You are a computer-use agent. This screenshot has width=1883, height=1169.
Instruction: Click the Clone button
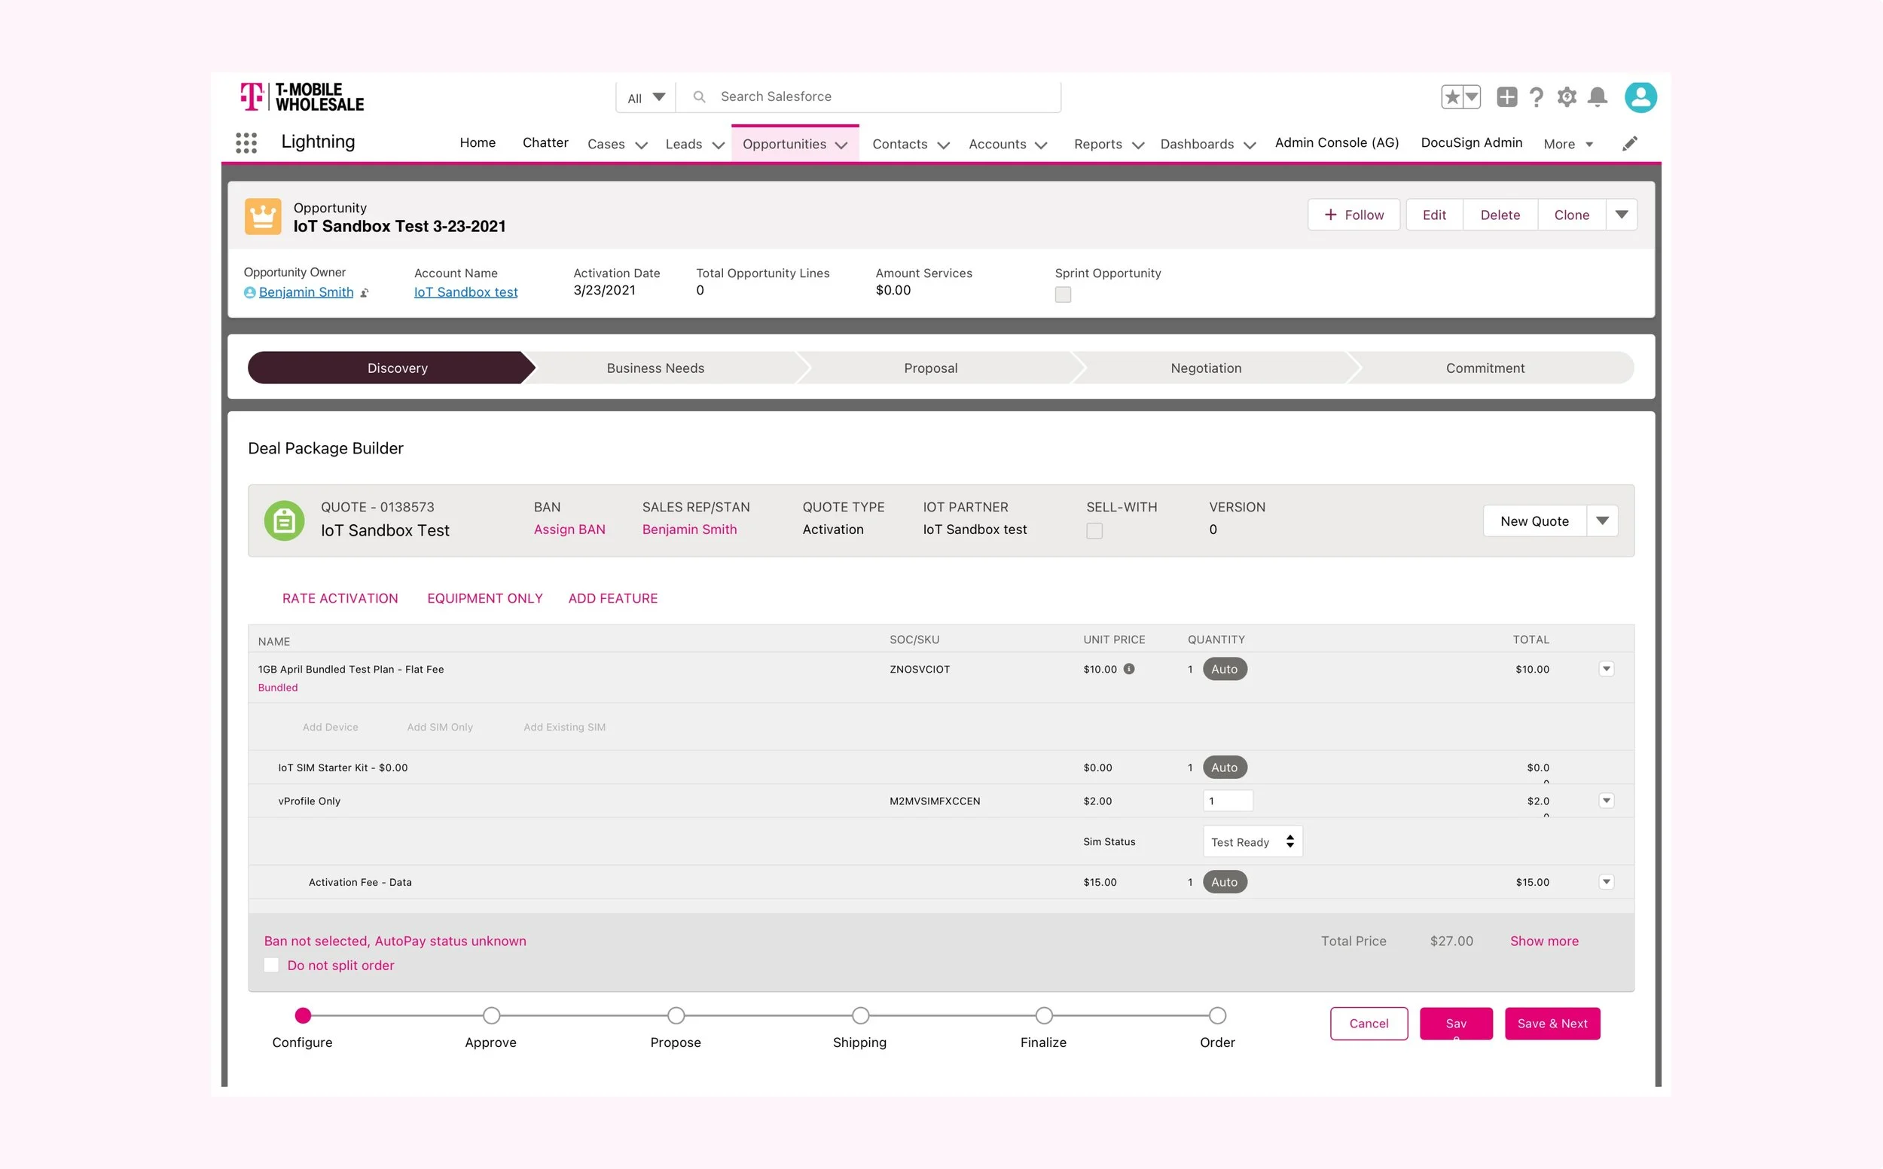(1571, 215)
